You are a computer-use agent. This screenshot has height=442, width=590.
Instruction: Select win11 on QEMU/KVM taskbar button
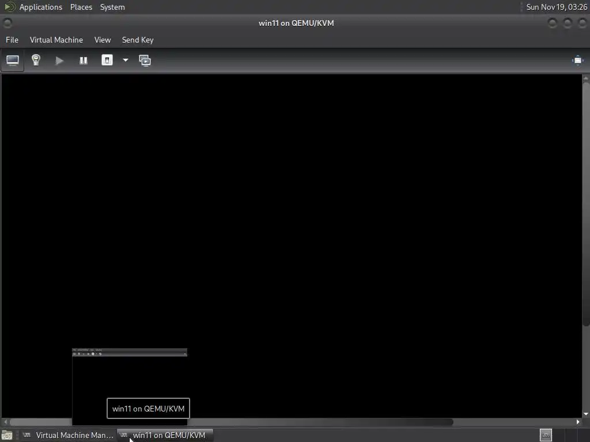pos(165,435)
